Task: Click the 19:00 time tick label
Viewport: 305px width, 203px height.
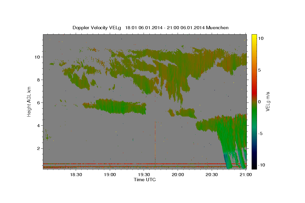Action: [x=110, y=175]
